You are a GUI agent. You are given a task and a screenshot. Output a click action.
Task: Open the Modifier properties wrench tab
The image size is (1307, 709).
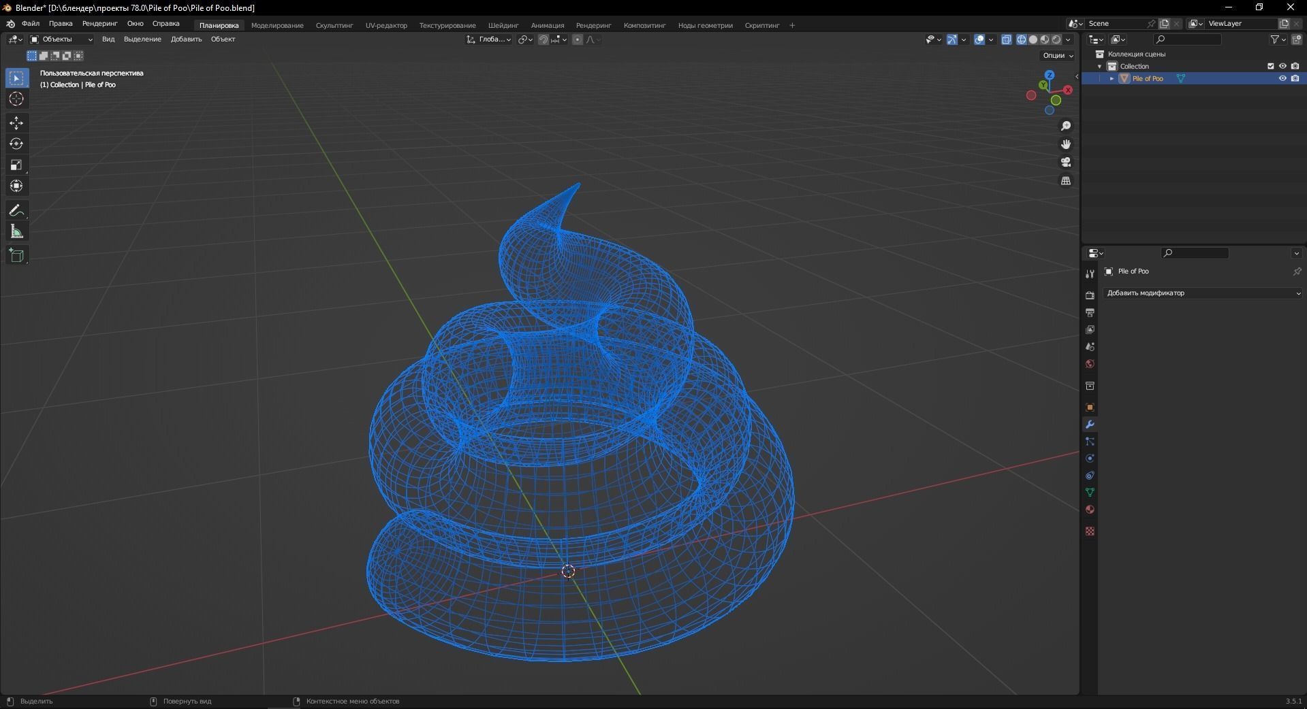click(1090, 424)
